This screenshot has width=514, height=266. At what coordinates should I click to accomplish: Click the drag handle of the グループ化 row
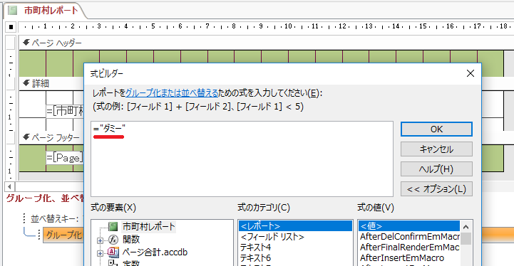pos(39,235)
